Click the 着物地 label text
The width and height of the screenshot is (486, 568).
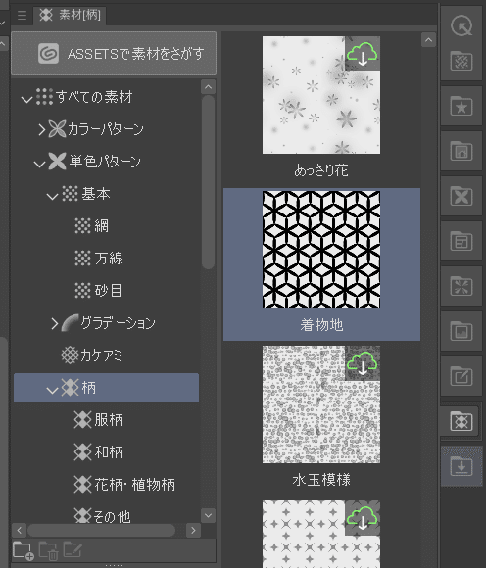coord(321,324)
